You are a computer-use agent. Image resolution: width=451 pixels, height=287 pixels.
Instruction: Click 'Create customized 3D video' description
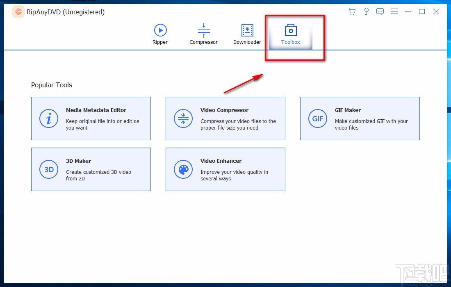(98, 175)
